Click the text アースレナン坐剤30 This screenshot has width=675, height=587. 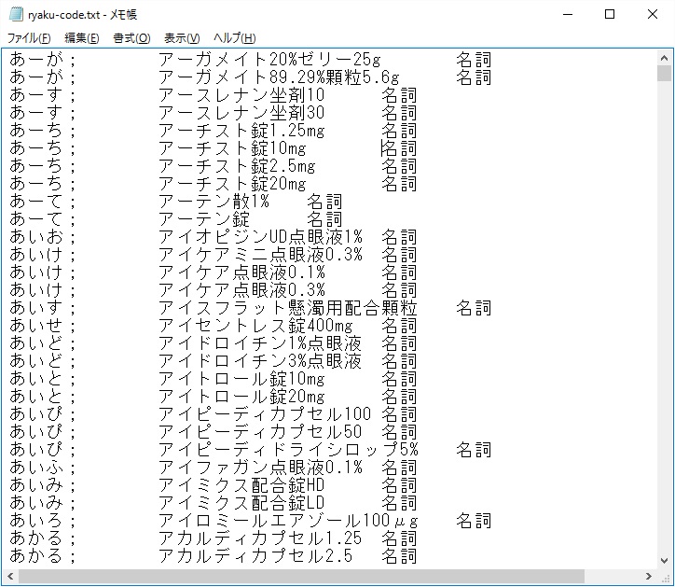[x=241, y=113]
